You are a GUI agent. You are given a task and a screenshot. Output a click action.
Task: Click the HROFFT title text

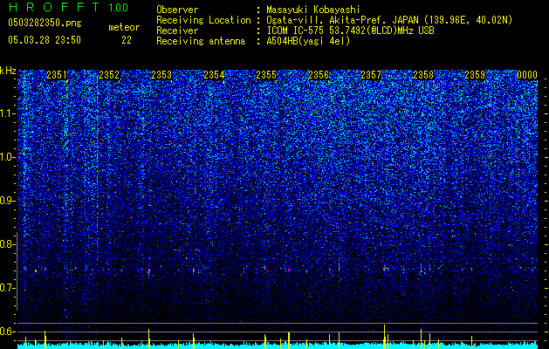[54, 7]
